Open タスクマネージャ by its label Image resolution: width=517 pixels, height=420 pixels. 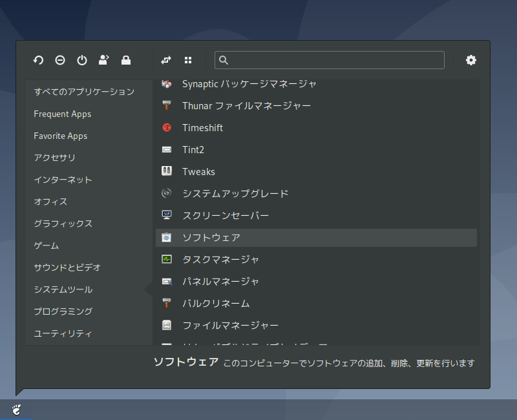220,260
